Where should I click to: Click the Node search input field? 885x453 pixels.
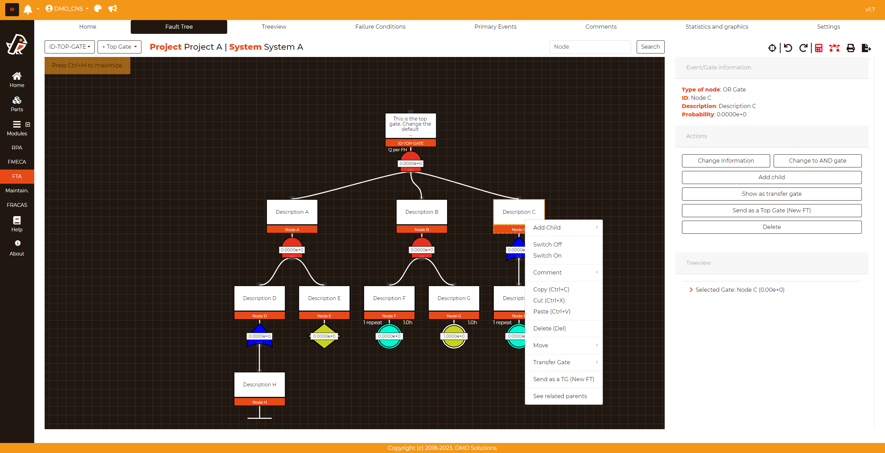tap(590, 47)
